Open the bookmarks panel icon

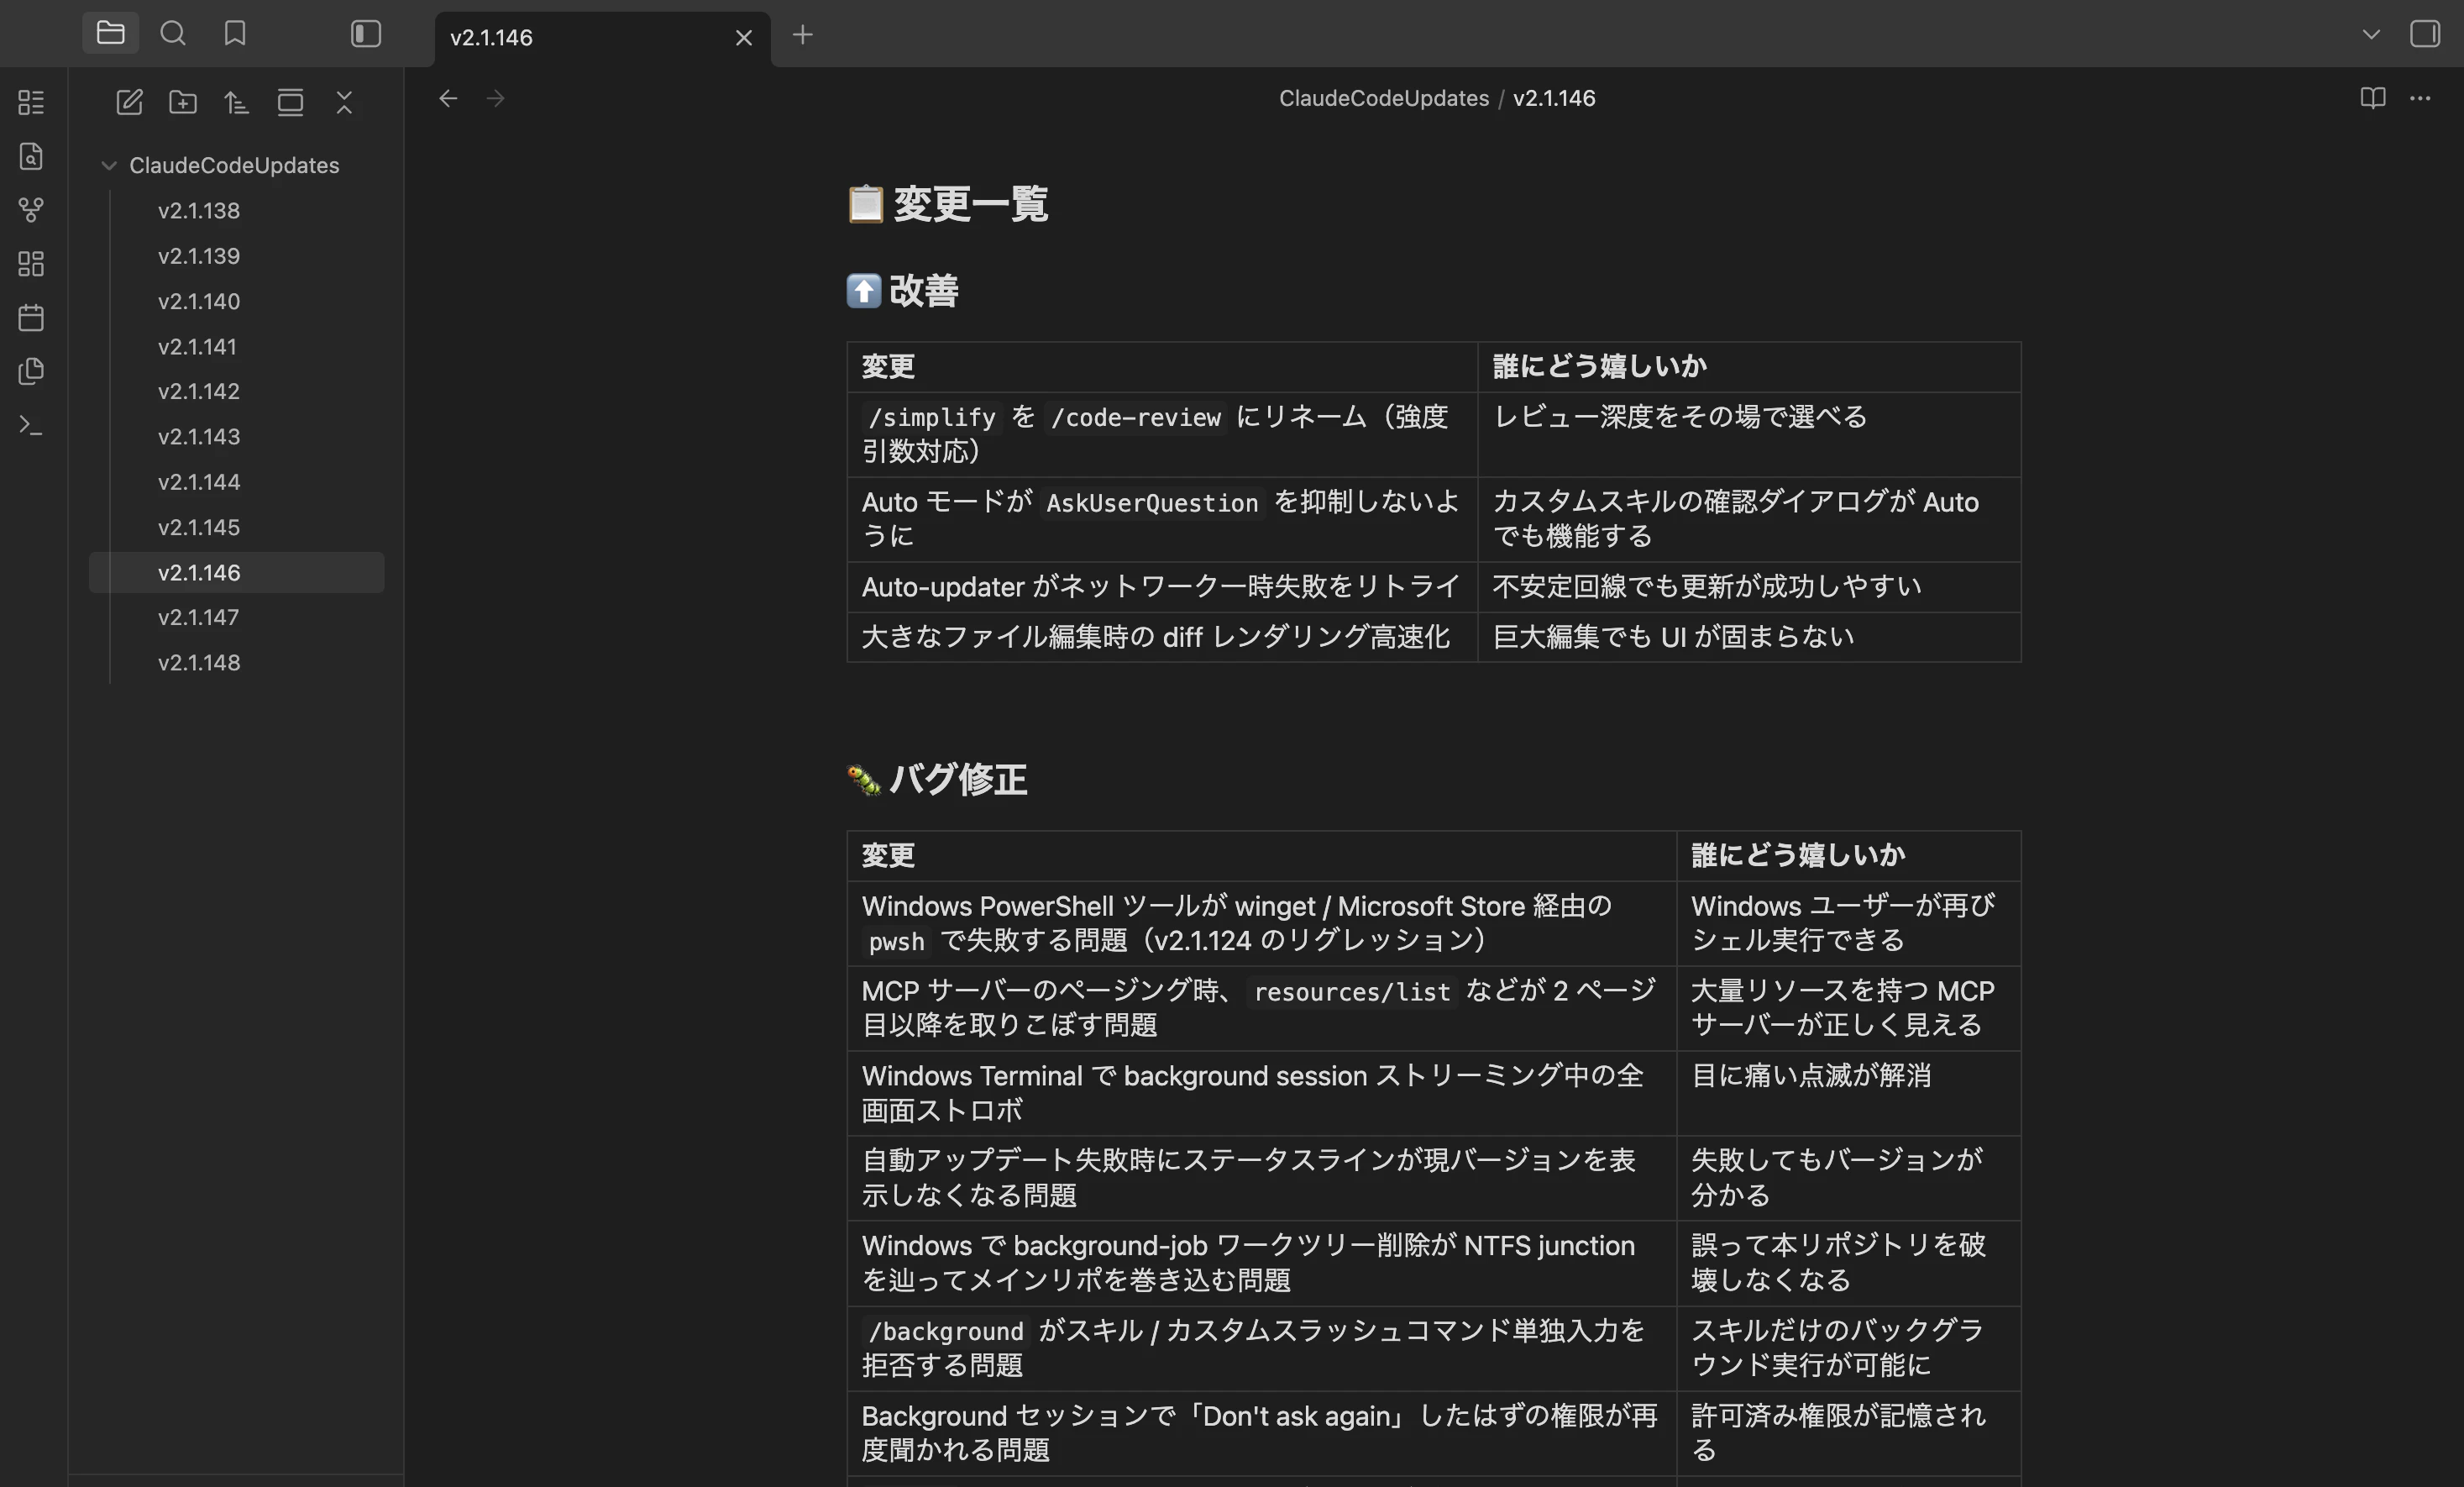coord(235,34)
